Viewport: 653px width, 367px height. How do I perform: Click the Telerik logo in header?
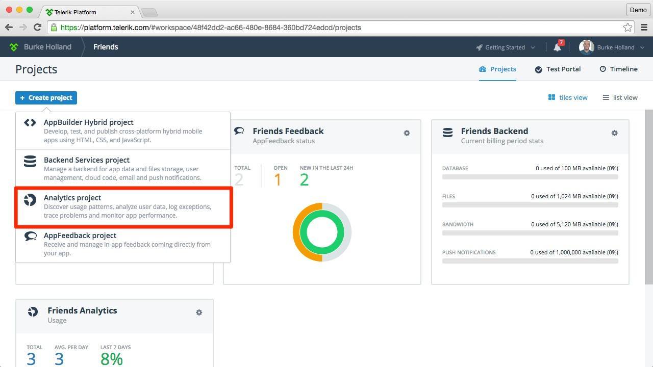click(x=14, y=47)
